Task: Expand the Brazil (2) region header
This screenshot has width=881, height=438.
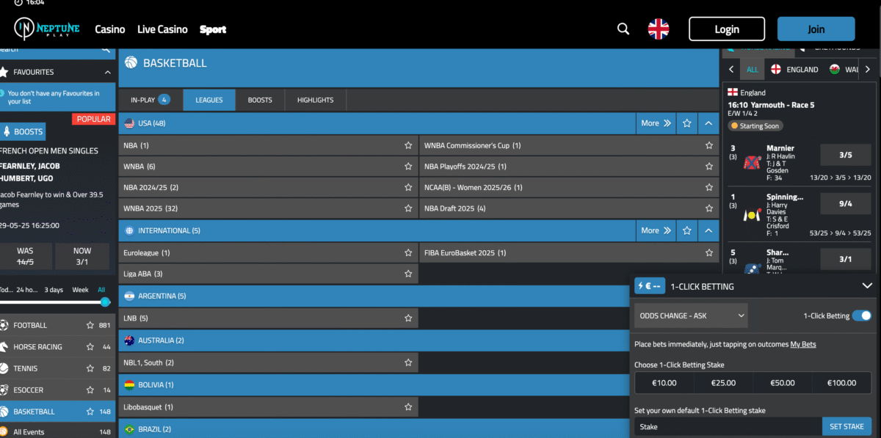Action: tap(374, 428)
